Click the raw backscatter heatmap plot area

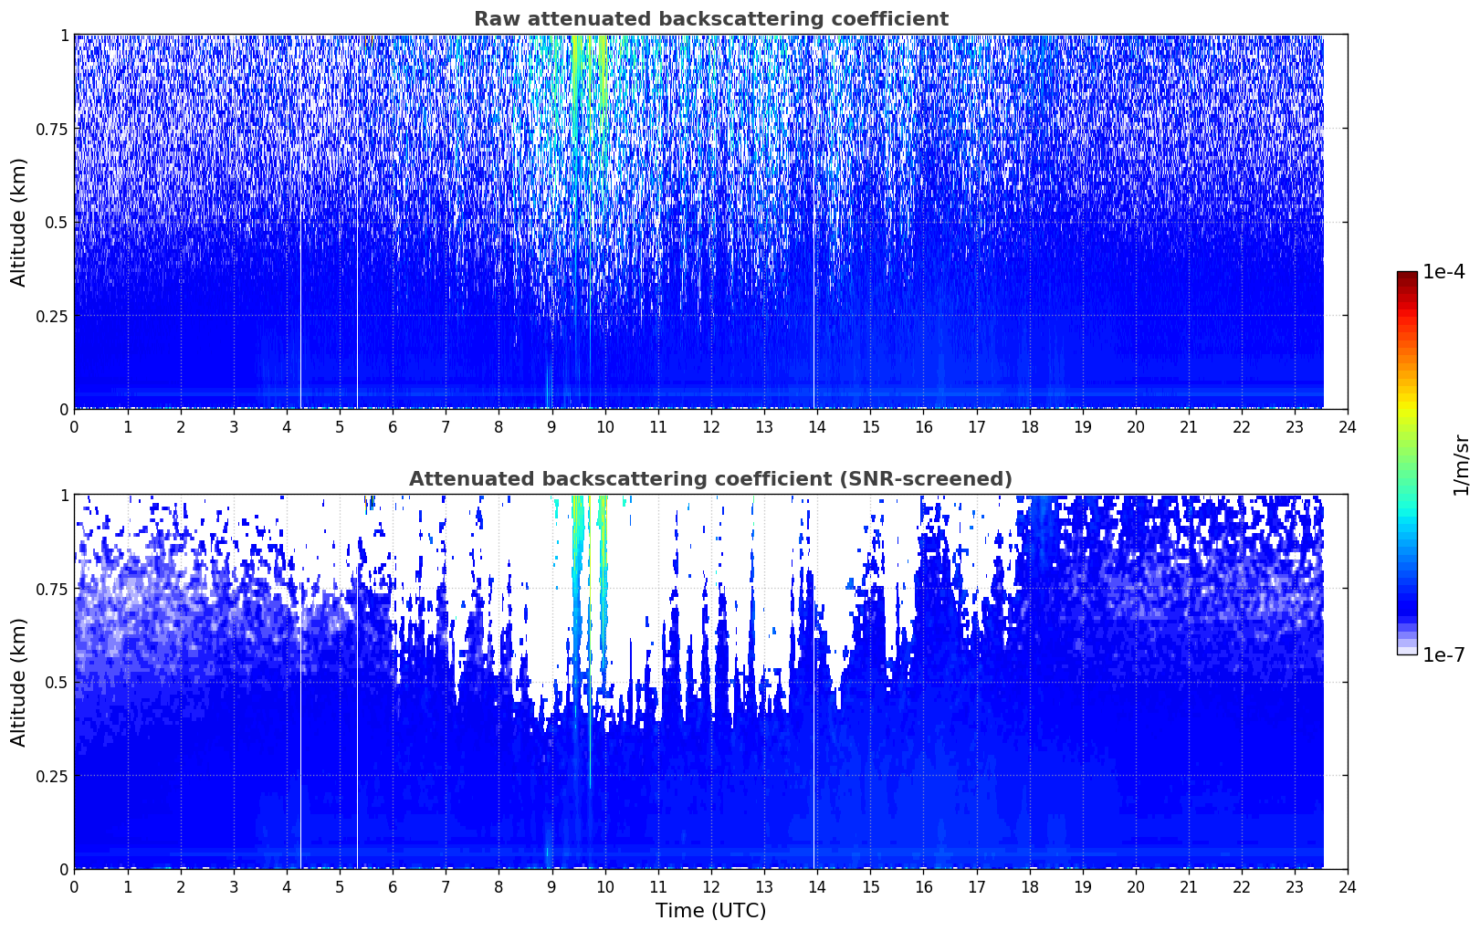coord(710,222)
